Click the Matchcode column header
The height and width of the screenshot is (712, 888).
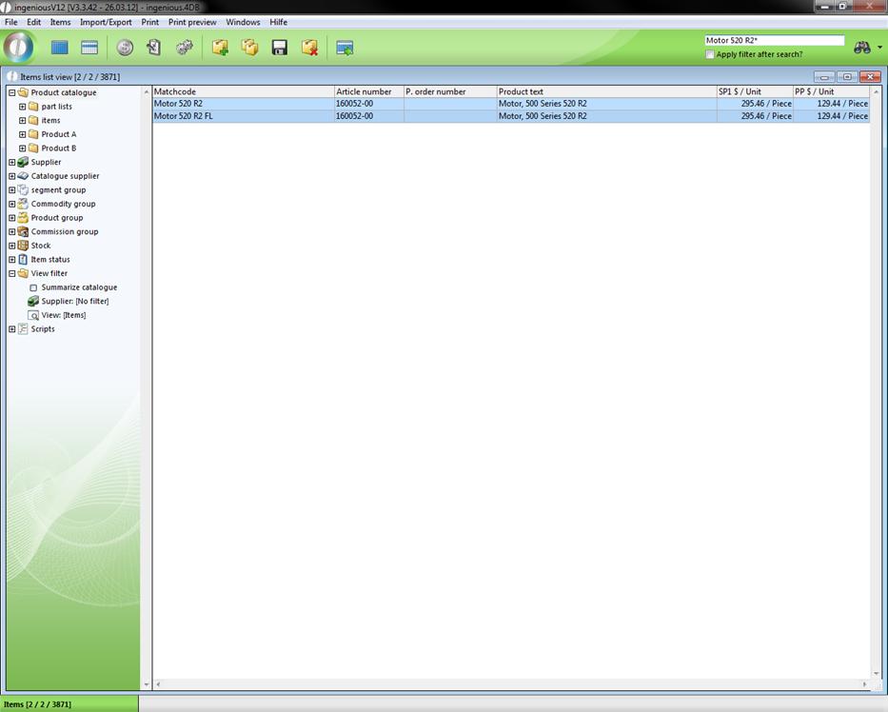click(x=243, y=91)
